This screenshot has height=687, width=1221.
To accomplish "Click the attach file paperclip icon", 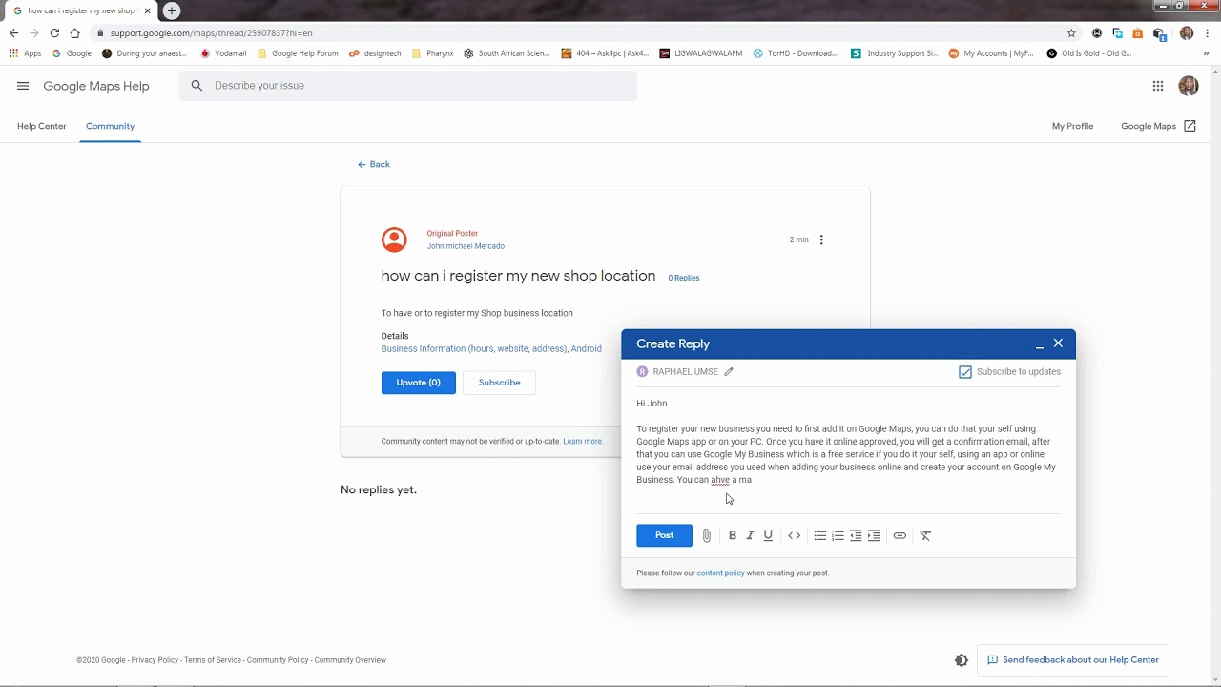I will tap(707, 536).
